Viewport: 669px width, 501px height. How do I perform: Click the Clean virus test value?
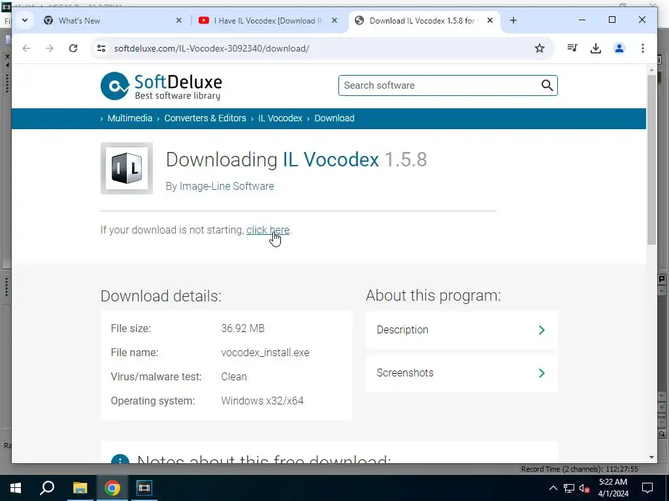(234, 376)
